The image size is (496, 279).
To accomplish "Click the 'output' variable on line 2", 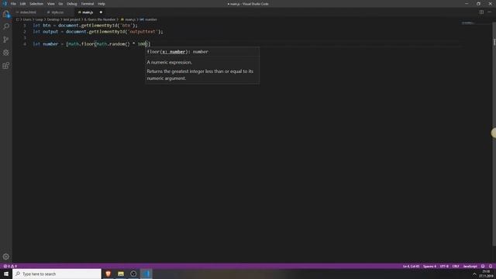I will [50, 32].
